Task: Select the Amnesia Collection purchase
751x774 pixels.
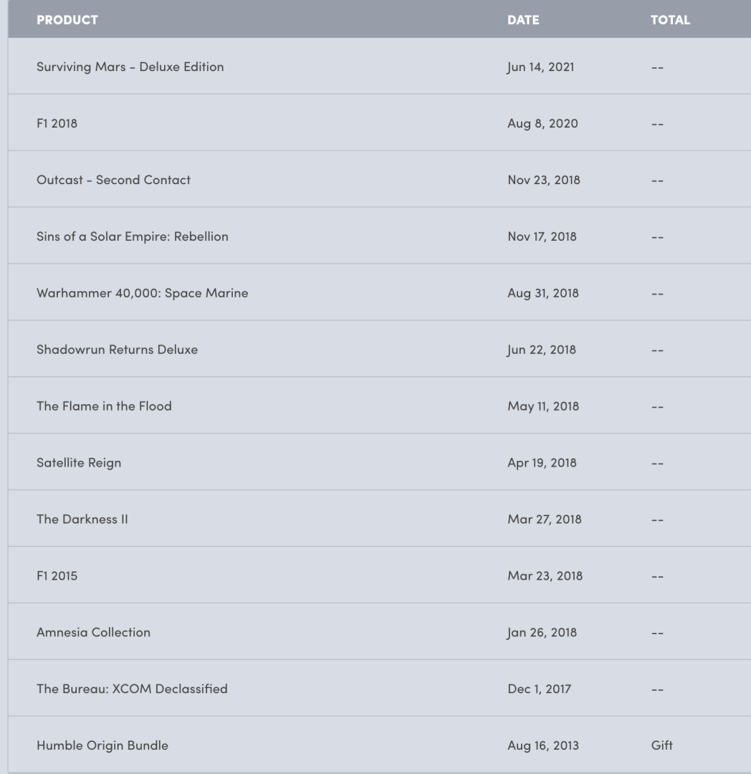Action: 93,633
